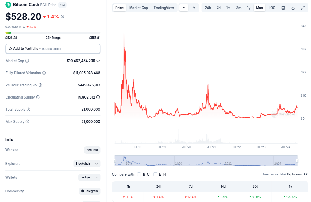Screen dimensions: 311x202
Task: Switch to the line chart view icon
Action: pos(184,8)
